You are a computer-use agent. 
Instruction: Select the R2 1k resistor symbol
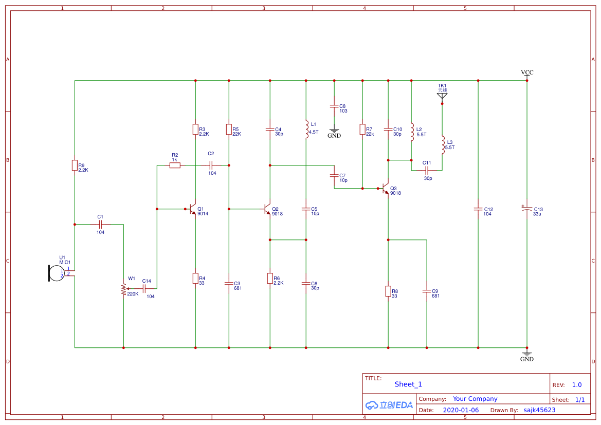175,165
